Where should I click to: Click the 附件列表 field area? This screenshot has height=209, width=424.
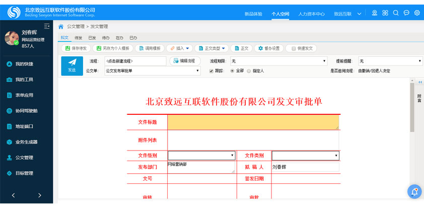tap(253, 140)
